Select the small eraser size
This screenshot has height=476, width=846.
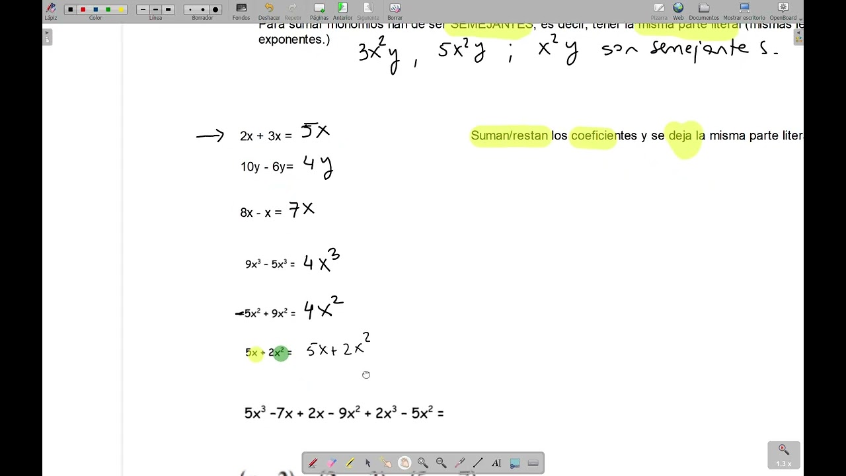(x=190, y=10)
